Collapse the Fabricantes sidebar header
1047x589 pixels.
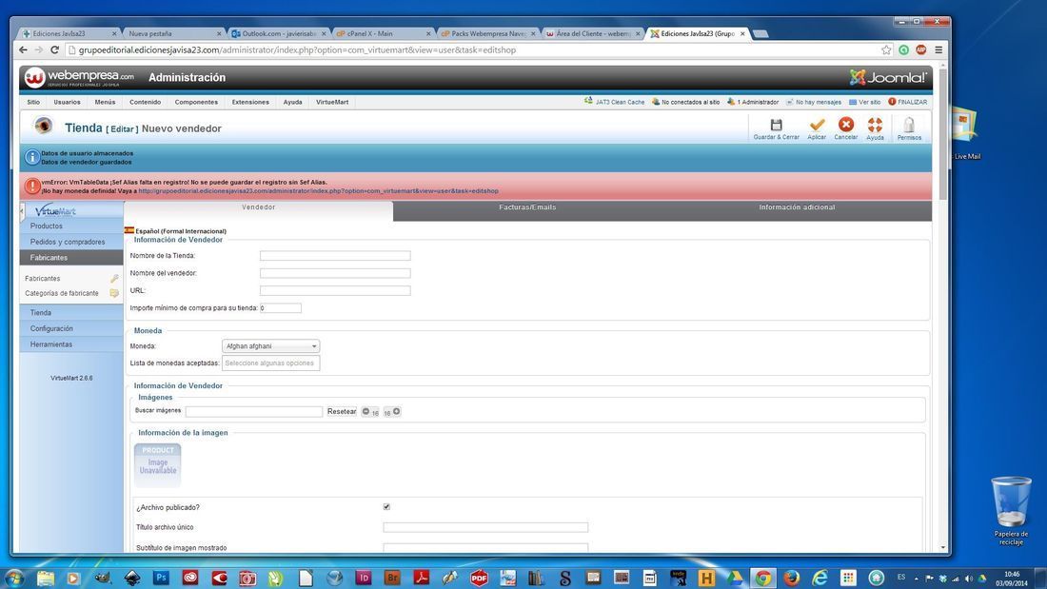point(71,258)
